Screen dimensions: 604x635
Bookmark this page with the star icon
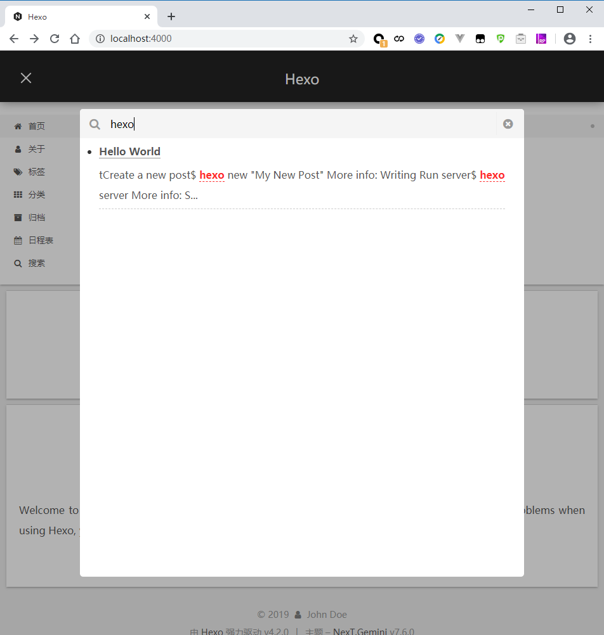(x=353, y=39)
